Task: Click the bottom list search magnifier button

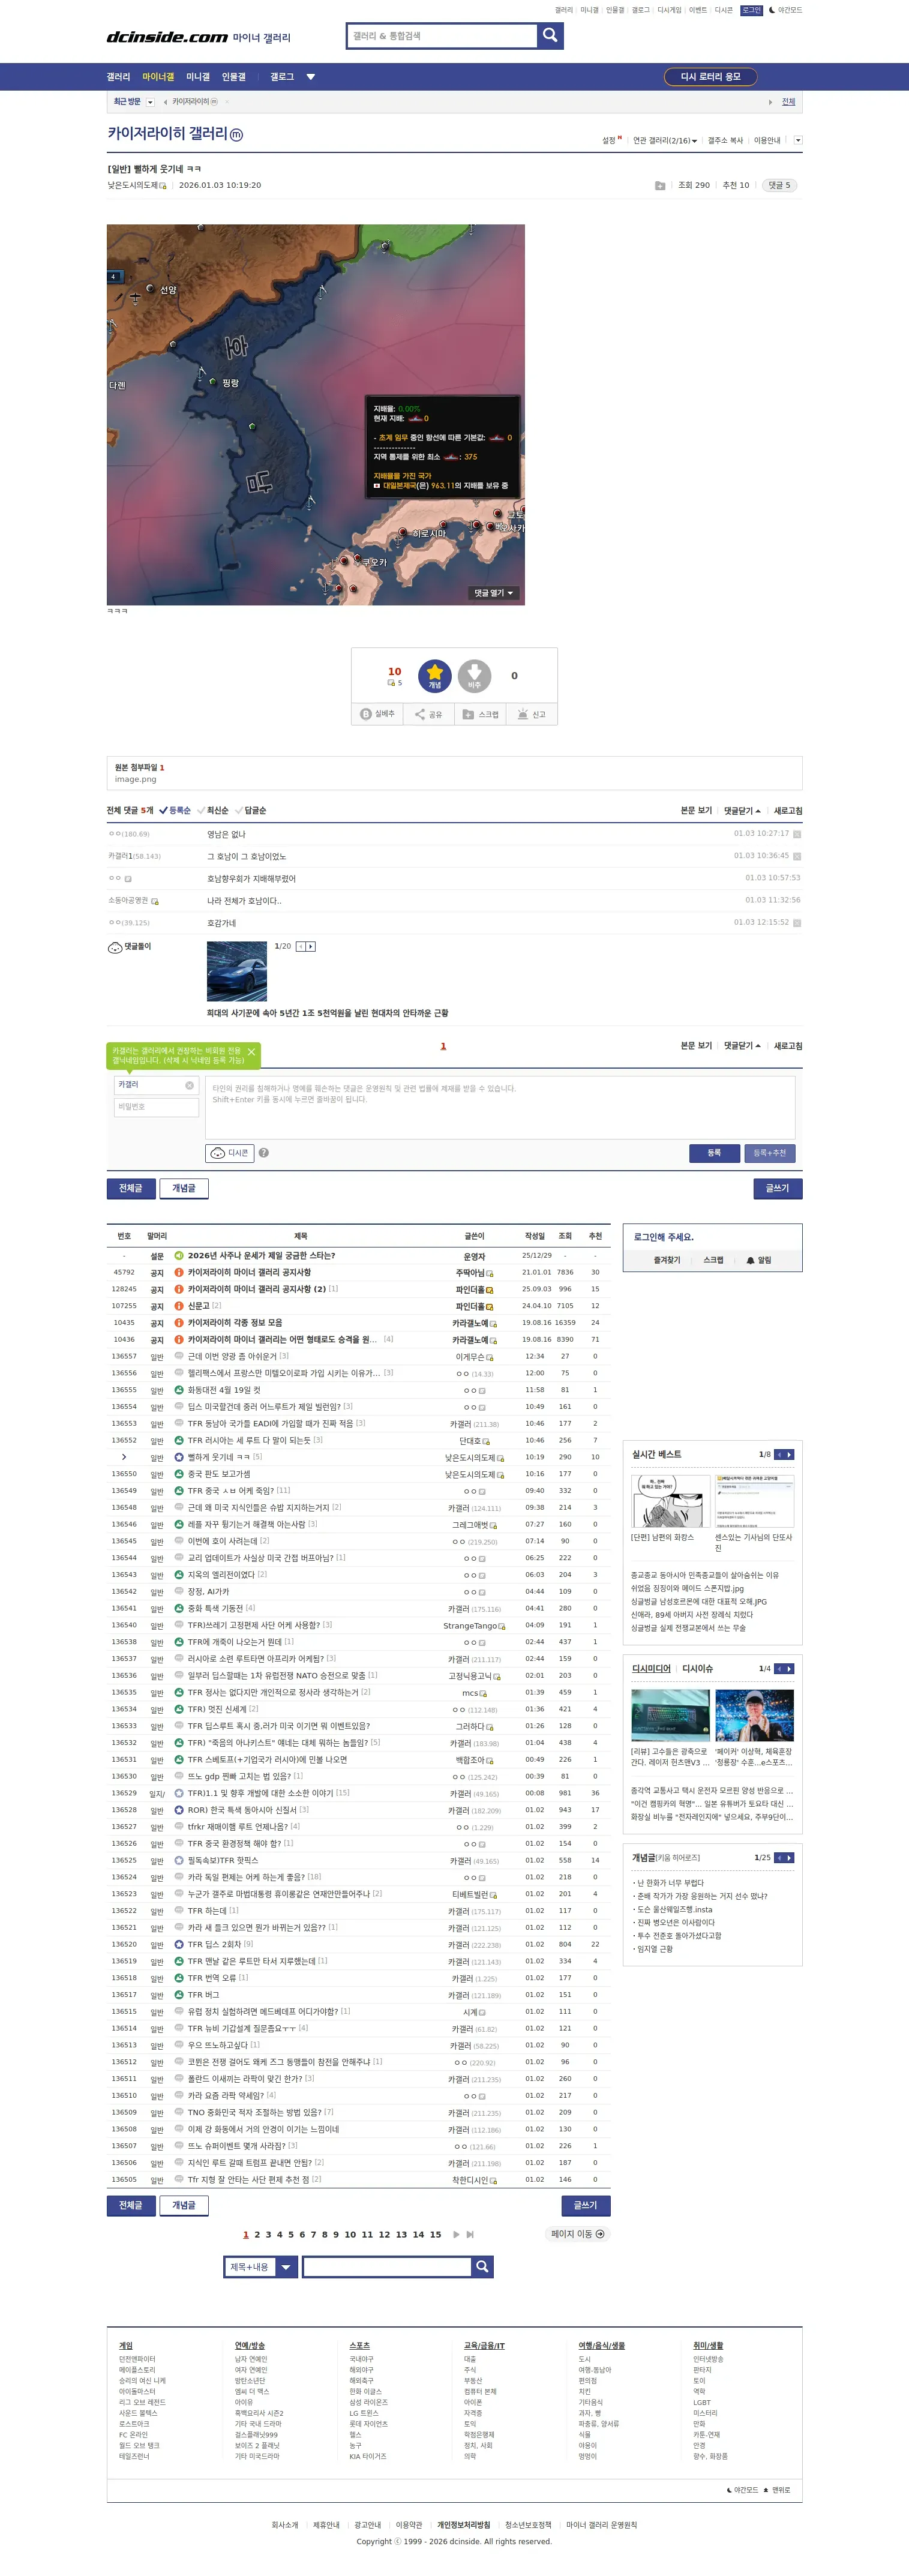Action: click(x=482, y=2266)
